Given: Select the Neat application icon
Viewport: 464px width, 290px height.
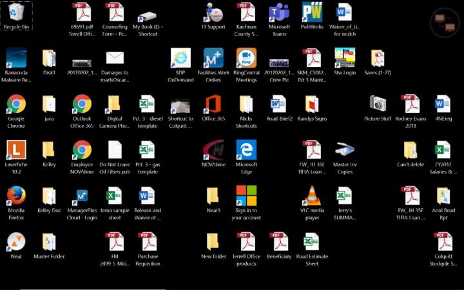Looking at the screenshot, I should [x=16, y=242].
